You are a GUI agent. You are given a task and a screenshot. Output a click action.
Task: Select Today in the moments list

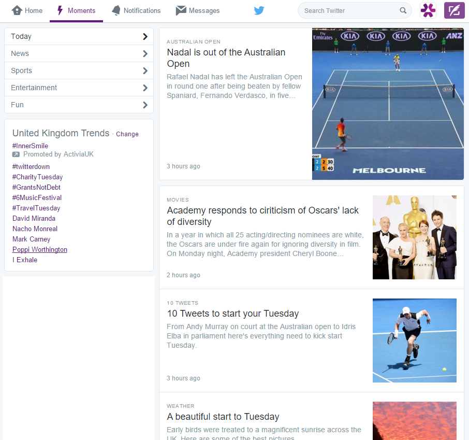(x=79, y=37)
